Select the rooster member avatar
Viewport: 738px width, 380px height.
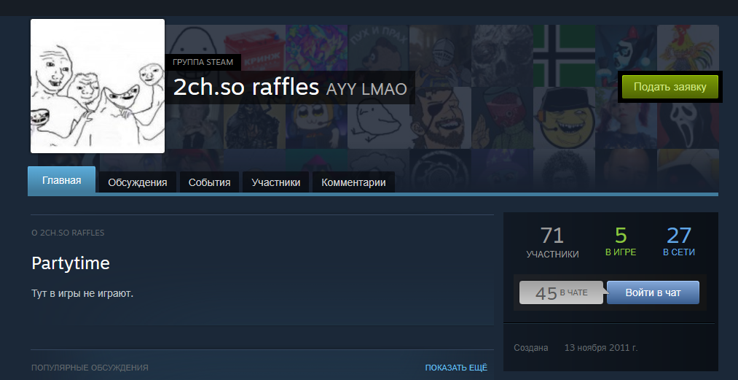[x=688, y=55]
